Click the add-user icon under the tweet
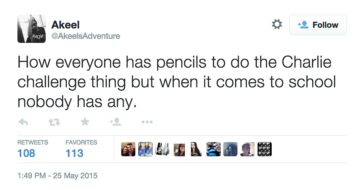Image resolution: width=360 pixels, height=190 pixels. pos(115,122)
